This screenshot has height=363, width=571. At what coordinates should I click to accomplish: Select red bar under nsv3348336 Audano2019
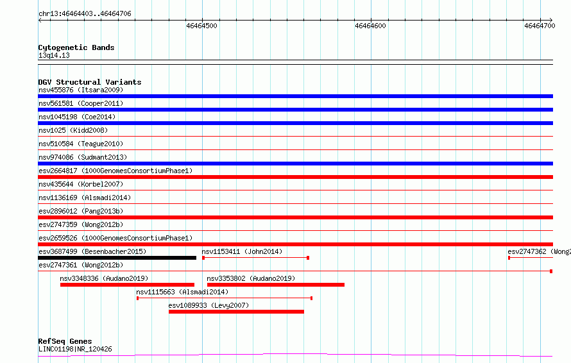(127, 285)
